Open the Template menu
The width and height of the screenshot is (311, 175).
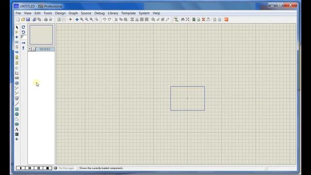(128, 13)
